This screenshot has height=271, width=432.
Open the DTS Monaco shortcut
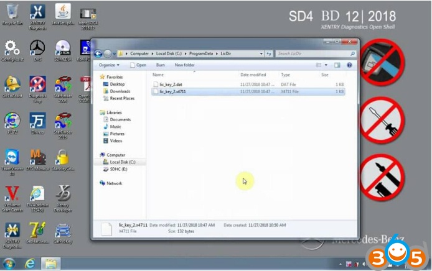(x=37, y=160)
